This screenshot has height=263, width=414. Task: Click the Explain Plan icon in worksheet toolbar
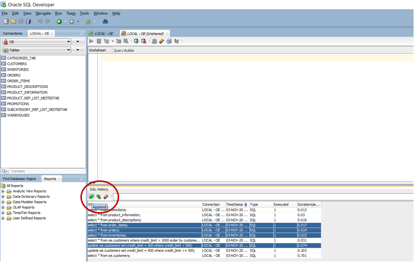(x=119, y=41)
